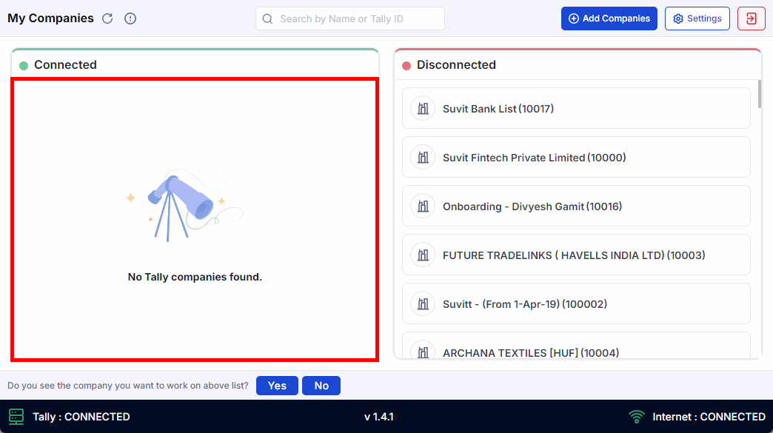Refresh the My Companies list
The width and height of the screenshot is (773, 433).
tap(107, 19)
